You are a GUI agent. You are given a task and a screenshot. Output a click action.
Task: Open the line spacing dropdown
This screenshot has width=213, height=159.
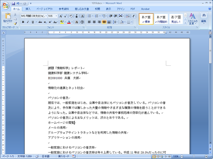pos(115,22)
